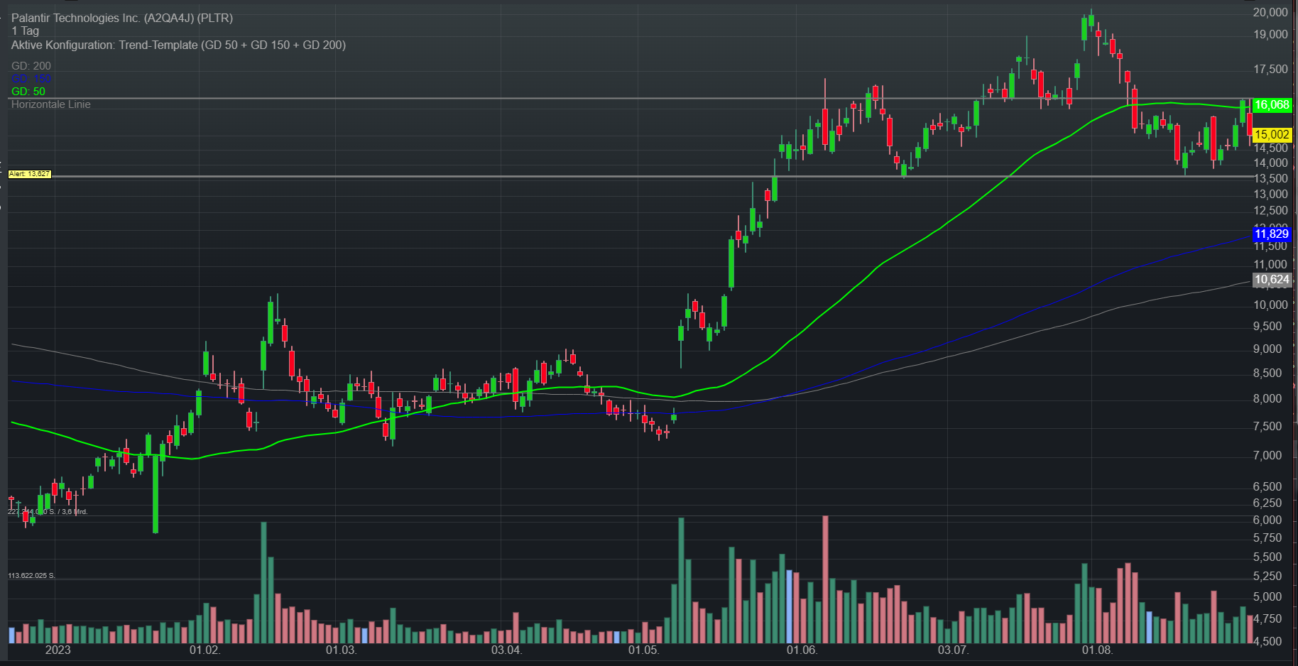Image resolution: width=1298 pixels, height=666 pixels.
Task: Select the 'GD: 150' legend entry
Action: coord(31,79)
